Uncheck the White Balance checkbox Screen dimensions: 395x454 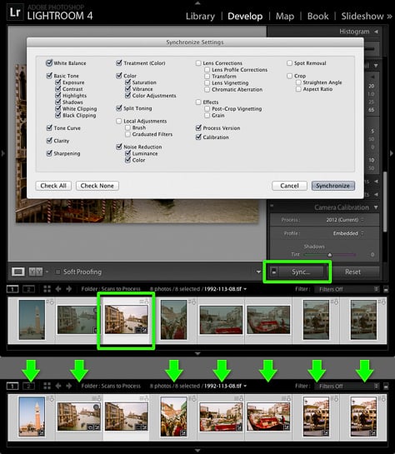49,62
